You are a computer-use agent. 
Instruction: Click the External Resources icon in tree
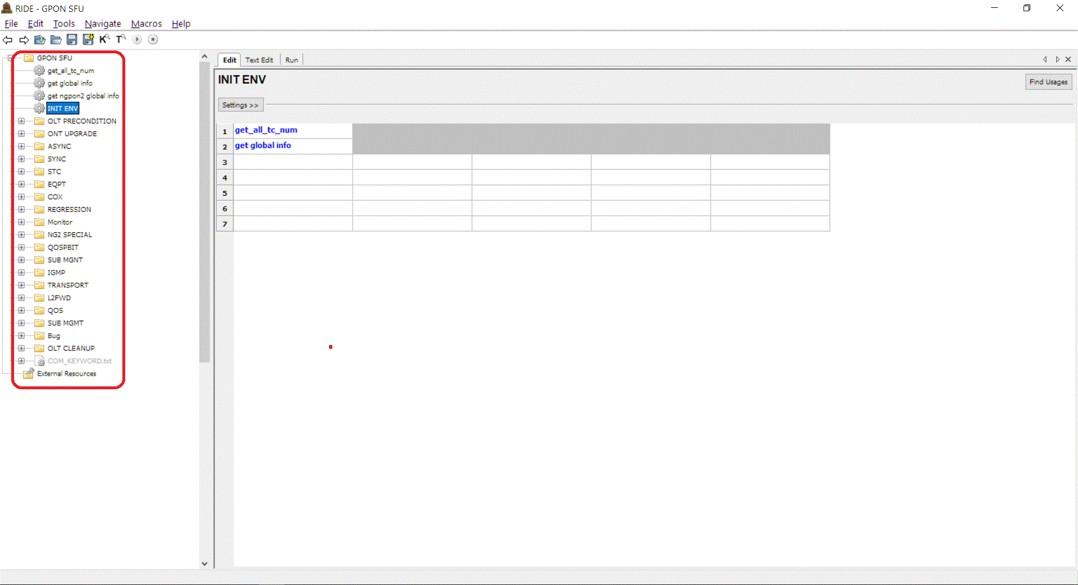[x=29, y=374]
